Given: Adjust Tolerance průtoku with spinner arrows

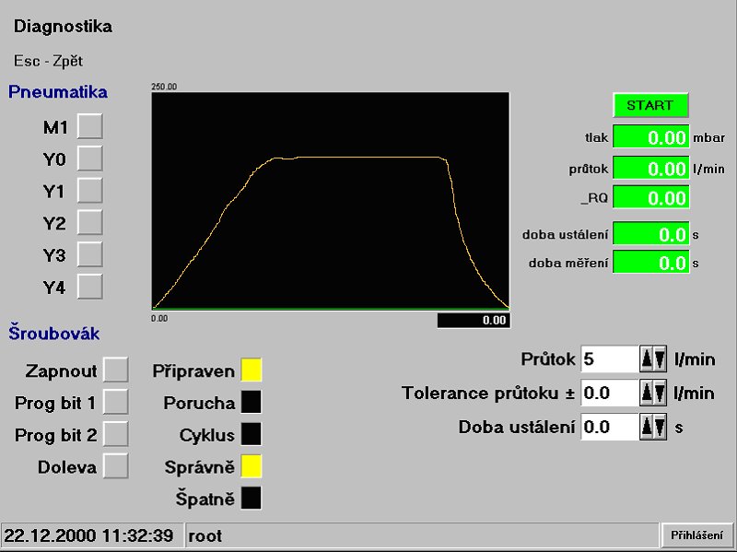Looking at the screenshot, I should [653, 393].
